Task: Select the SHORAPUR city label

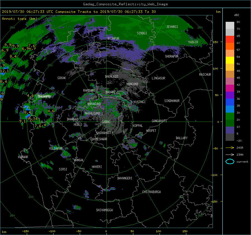Action: (x=172, y=56)
